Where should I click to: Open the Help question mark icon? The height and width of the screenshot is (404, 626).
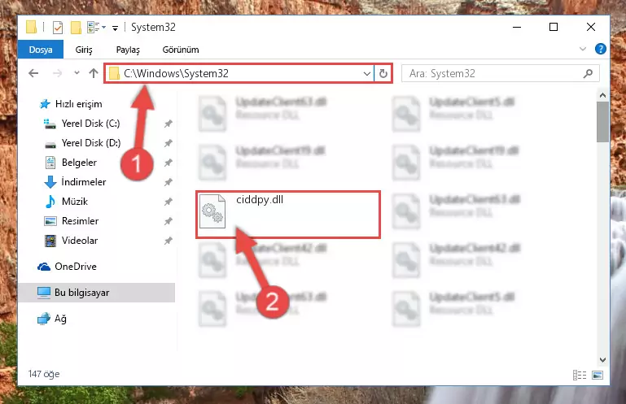(600, 49)
